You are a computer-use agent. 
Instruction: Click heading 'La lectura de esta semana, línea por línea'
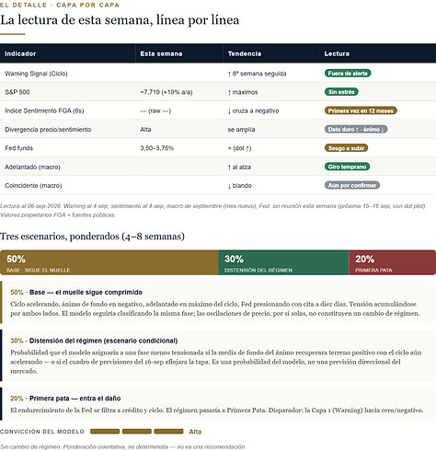120,20
